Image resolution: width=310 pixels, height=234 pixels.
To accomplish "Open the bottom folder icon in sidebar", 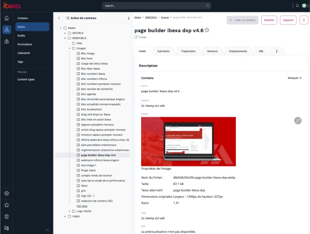I will pyautogui.click(x=6, y=228).
